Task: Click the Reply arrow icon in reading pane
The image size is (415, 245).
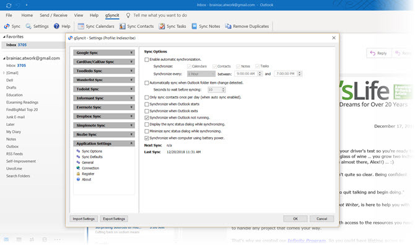Action: (373, 53)
